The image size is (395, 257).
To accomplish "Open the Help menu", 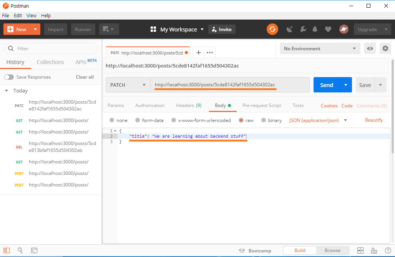I will [x=46, y=16].
